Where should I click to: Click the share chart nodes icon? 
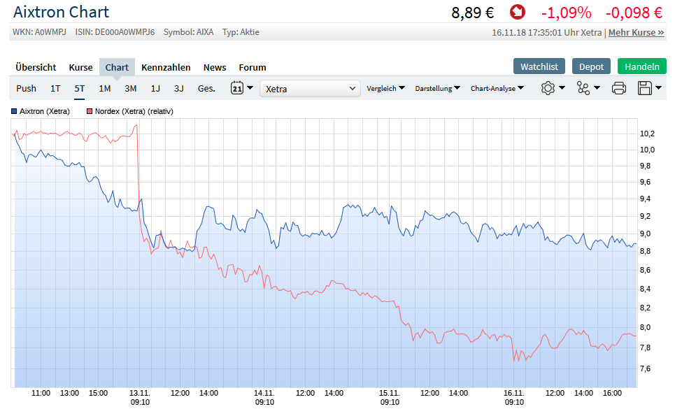pos(583,88)
